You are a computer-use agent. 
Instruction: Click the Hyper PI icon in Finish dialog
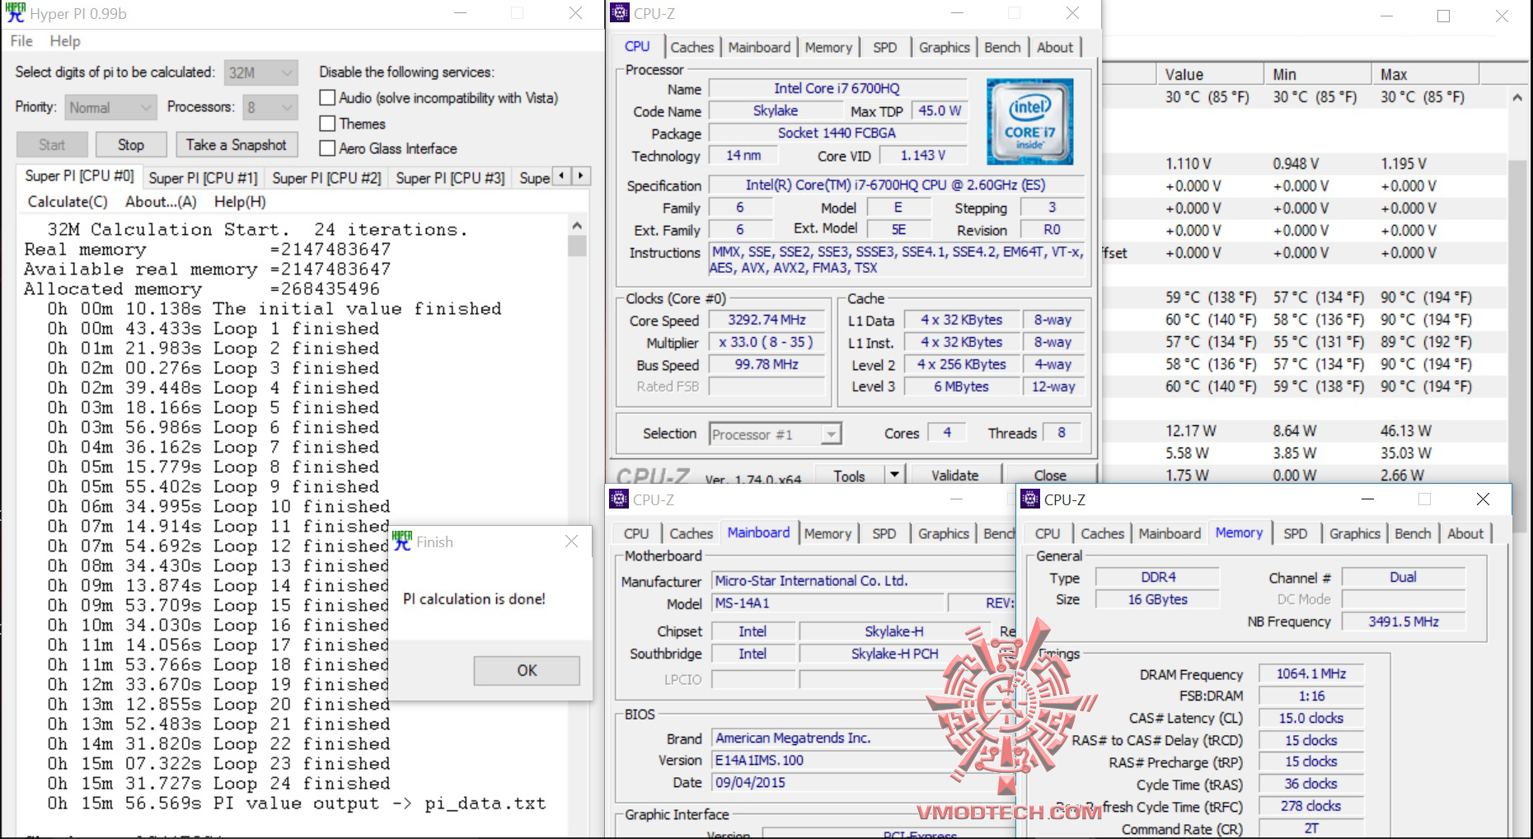coord(402,541)
